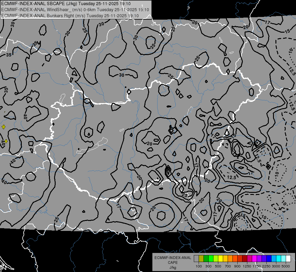Select the dark green legend swatch
296x272 pixels.
206,259
